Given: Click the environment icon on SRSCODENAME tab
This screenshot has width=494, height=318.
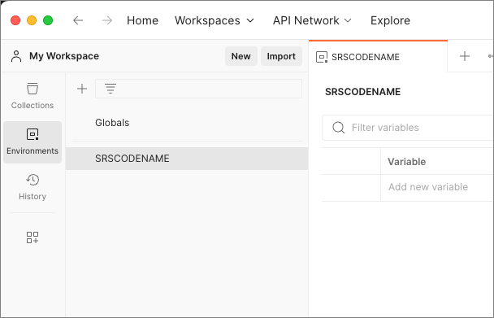Looking at the screenshot, I should pyautogui.click(x=322, y=57).
